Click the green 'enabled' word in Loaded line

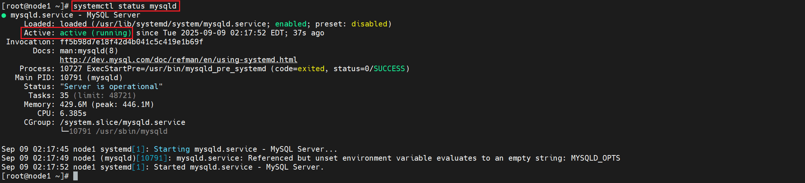pos(291,24)
